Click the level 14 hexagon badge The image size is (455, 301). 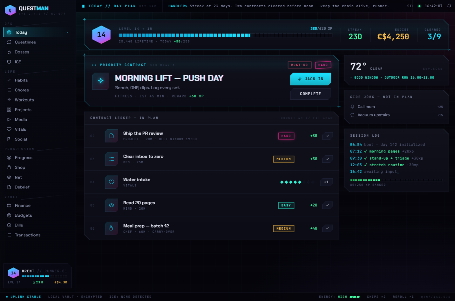[x=101, y=35]
